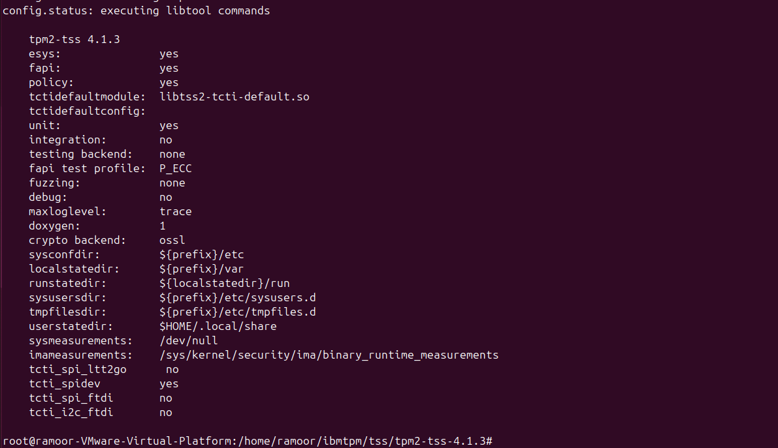Click the 'testing backend:' label
The width and height of the screenshot is (778, 448).
80,154
